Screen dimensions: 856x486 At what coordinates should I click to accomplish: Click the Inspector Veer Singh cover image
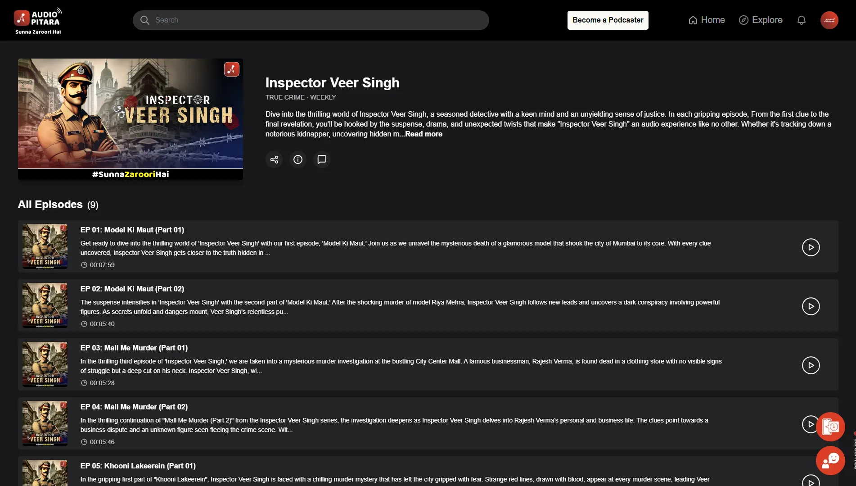point(131,119)
